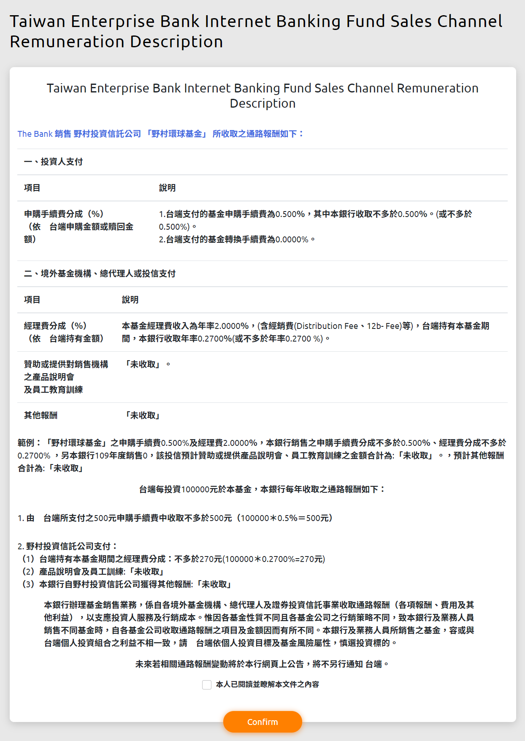Click the blue line starting with "The Bank 銷售"
This screenshot has height=741, width=525.
click(160, 134)
